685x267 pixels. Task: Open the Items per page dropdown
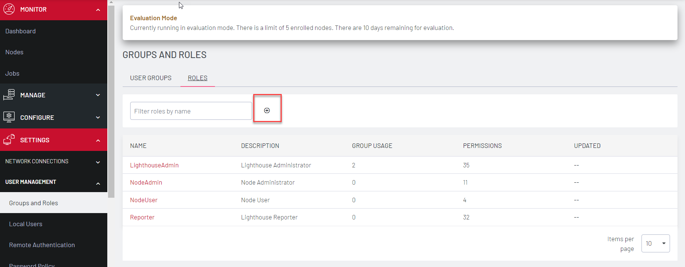pyautogui.click(x=655, y=243)
